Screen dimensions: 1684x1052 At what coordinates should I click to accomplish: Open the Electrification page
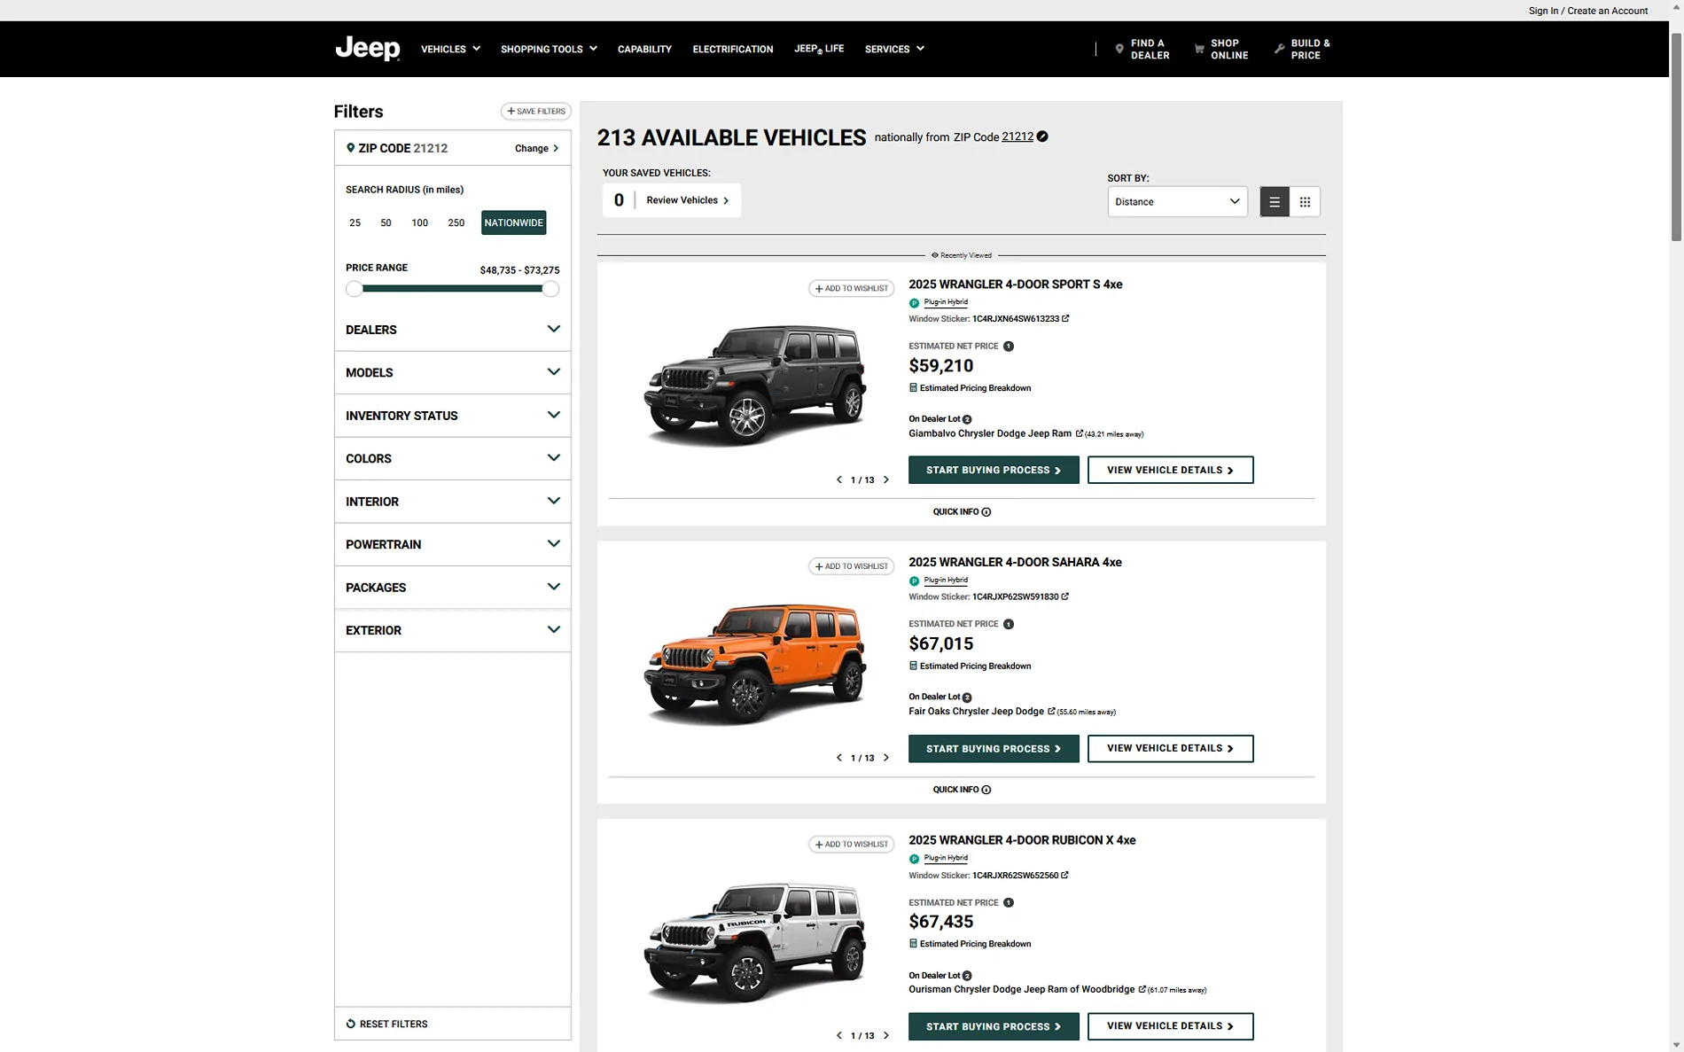[733, 49]
